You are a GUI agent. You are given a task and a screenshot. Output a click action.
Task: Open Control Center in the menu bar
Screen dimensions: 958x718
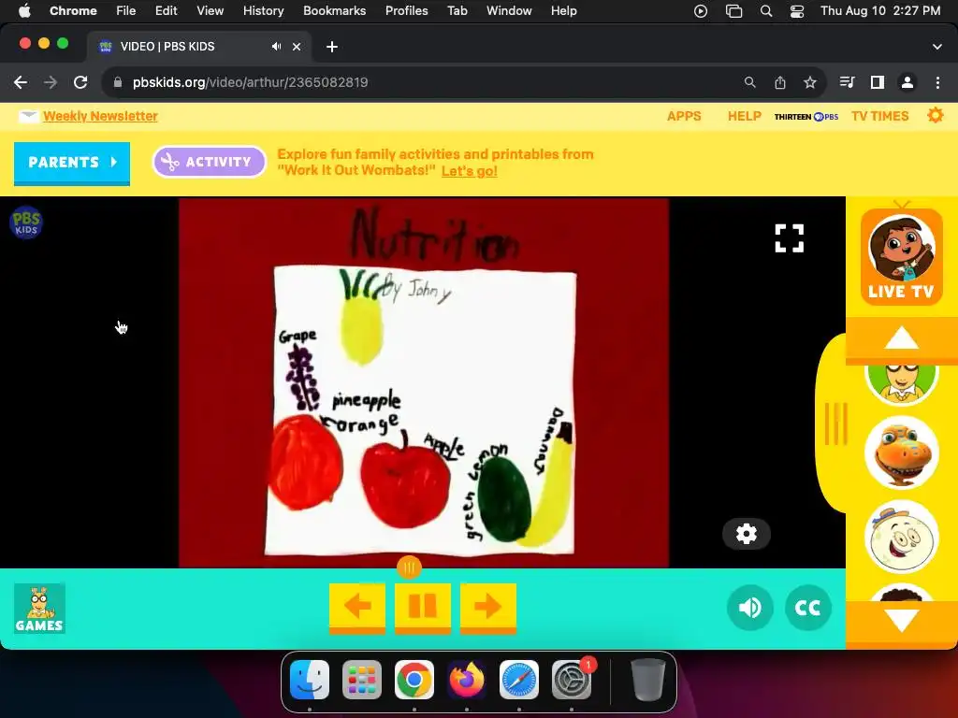797,11
